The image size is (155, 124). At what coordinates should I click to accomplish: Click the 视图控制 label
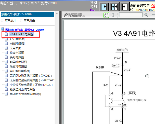tap(94, 5)
